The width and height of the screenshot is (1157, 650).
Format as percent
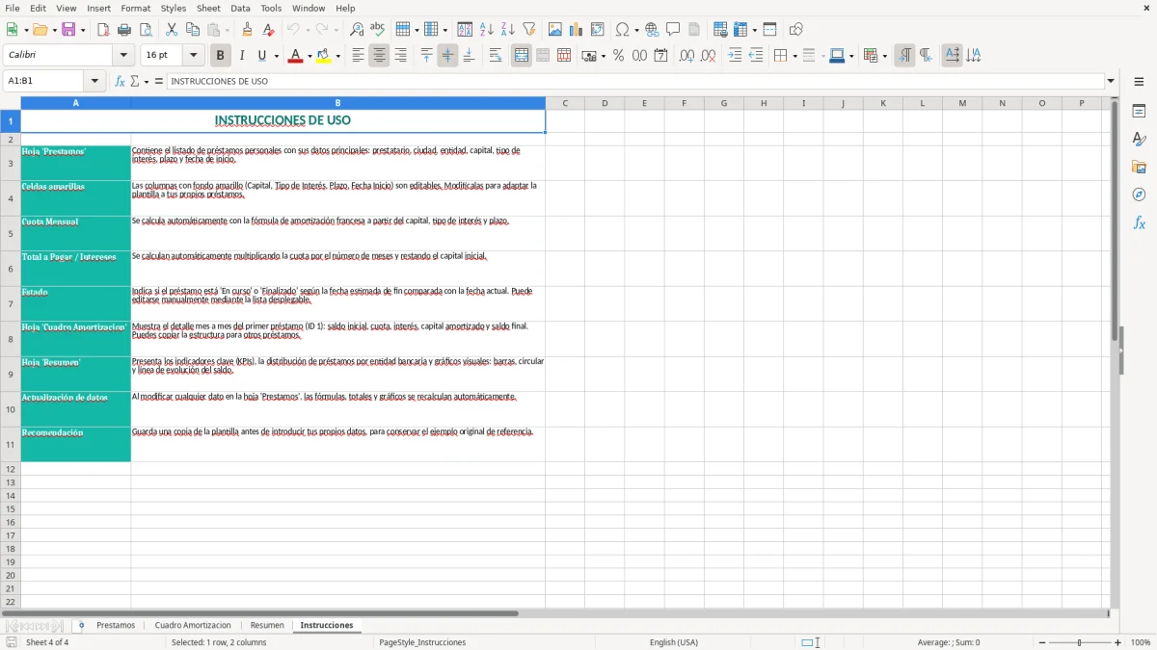coord(619,56)
